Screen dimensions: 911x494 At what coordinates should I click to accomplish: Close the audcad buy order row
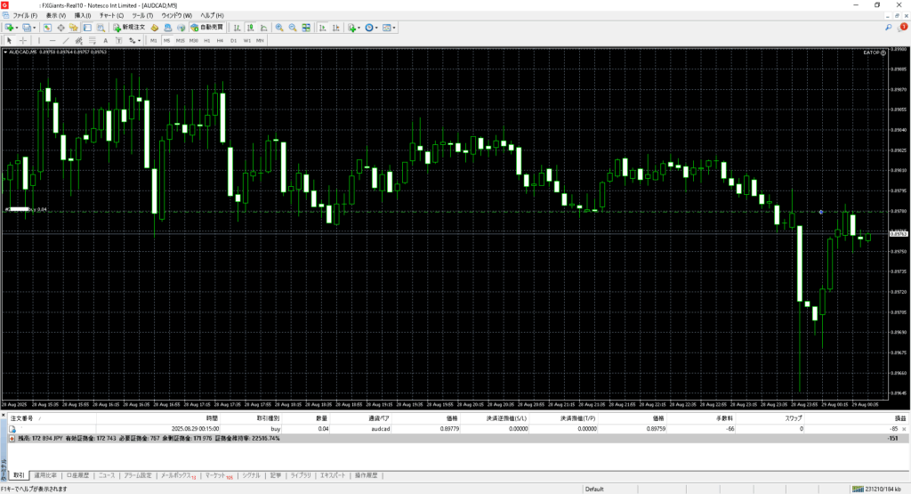(904, 428)
